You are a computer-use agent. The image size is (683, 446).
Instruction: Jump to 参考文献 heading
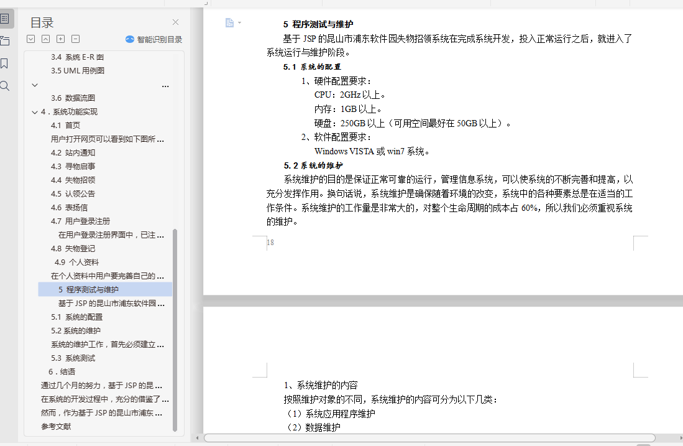[56, 427]
